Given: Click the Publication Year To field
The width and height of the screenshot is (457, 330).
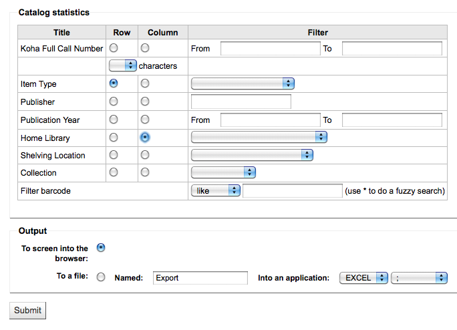Looking at the screenshot, I should pos(392,120).
